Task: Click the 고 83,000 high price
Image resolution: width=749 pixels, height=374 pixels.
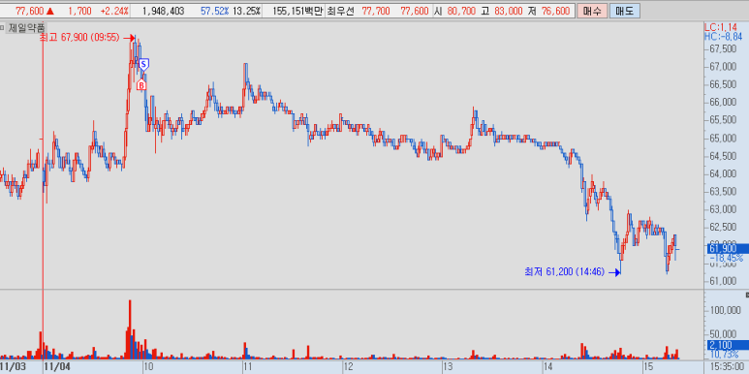Action: pyautogui.click(x=501, y=11)
